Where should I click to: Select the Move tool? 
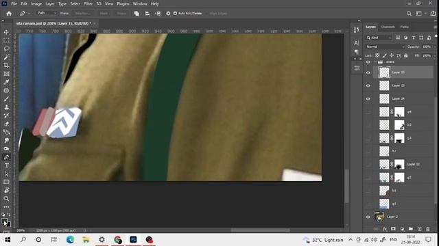click(x=6, y=32)
